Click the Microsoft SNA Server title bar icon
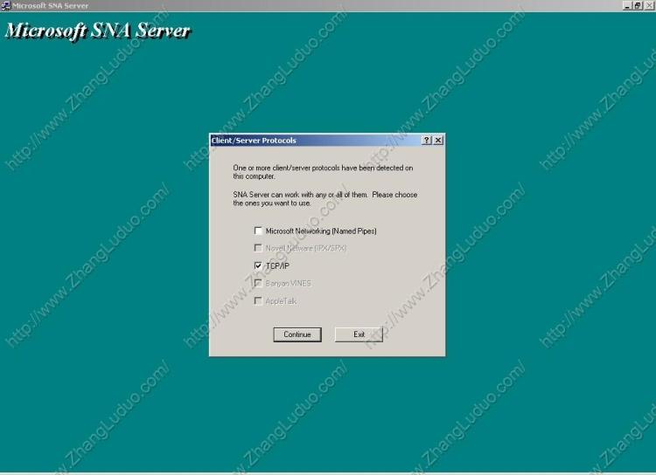Image resolution: width=656 pixels, height=475 pixels. [x=5, y=5]
